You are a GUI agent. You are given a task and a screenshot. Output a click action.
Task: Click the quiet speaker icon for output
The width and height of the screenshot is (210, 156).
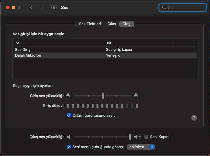tap(69, 137)
